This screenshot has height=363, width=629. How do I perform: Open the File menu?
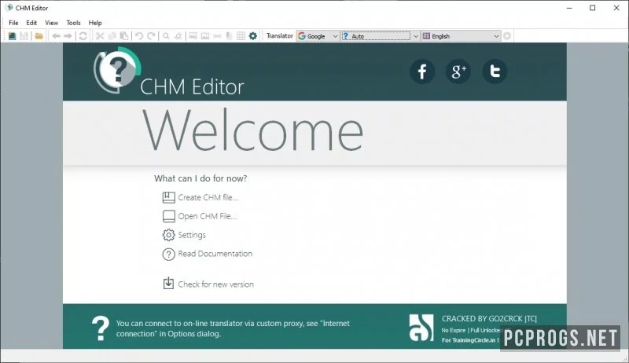pos(13,23)
